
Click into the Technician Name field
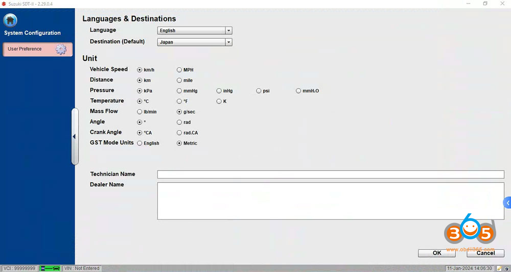coord(330,175)
